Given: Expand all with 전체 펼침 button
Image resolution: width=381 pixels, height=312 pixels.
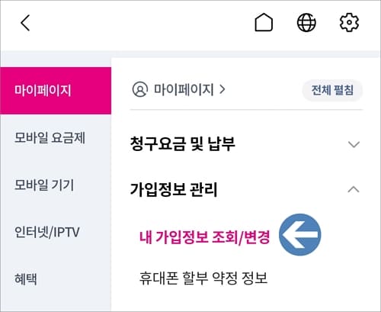Looking at the screenshot, I should pyautogui.click(x=332, y=90).
